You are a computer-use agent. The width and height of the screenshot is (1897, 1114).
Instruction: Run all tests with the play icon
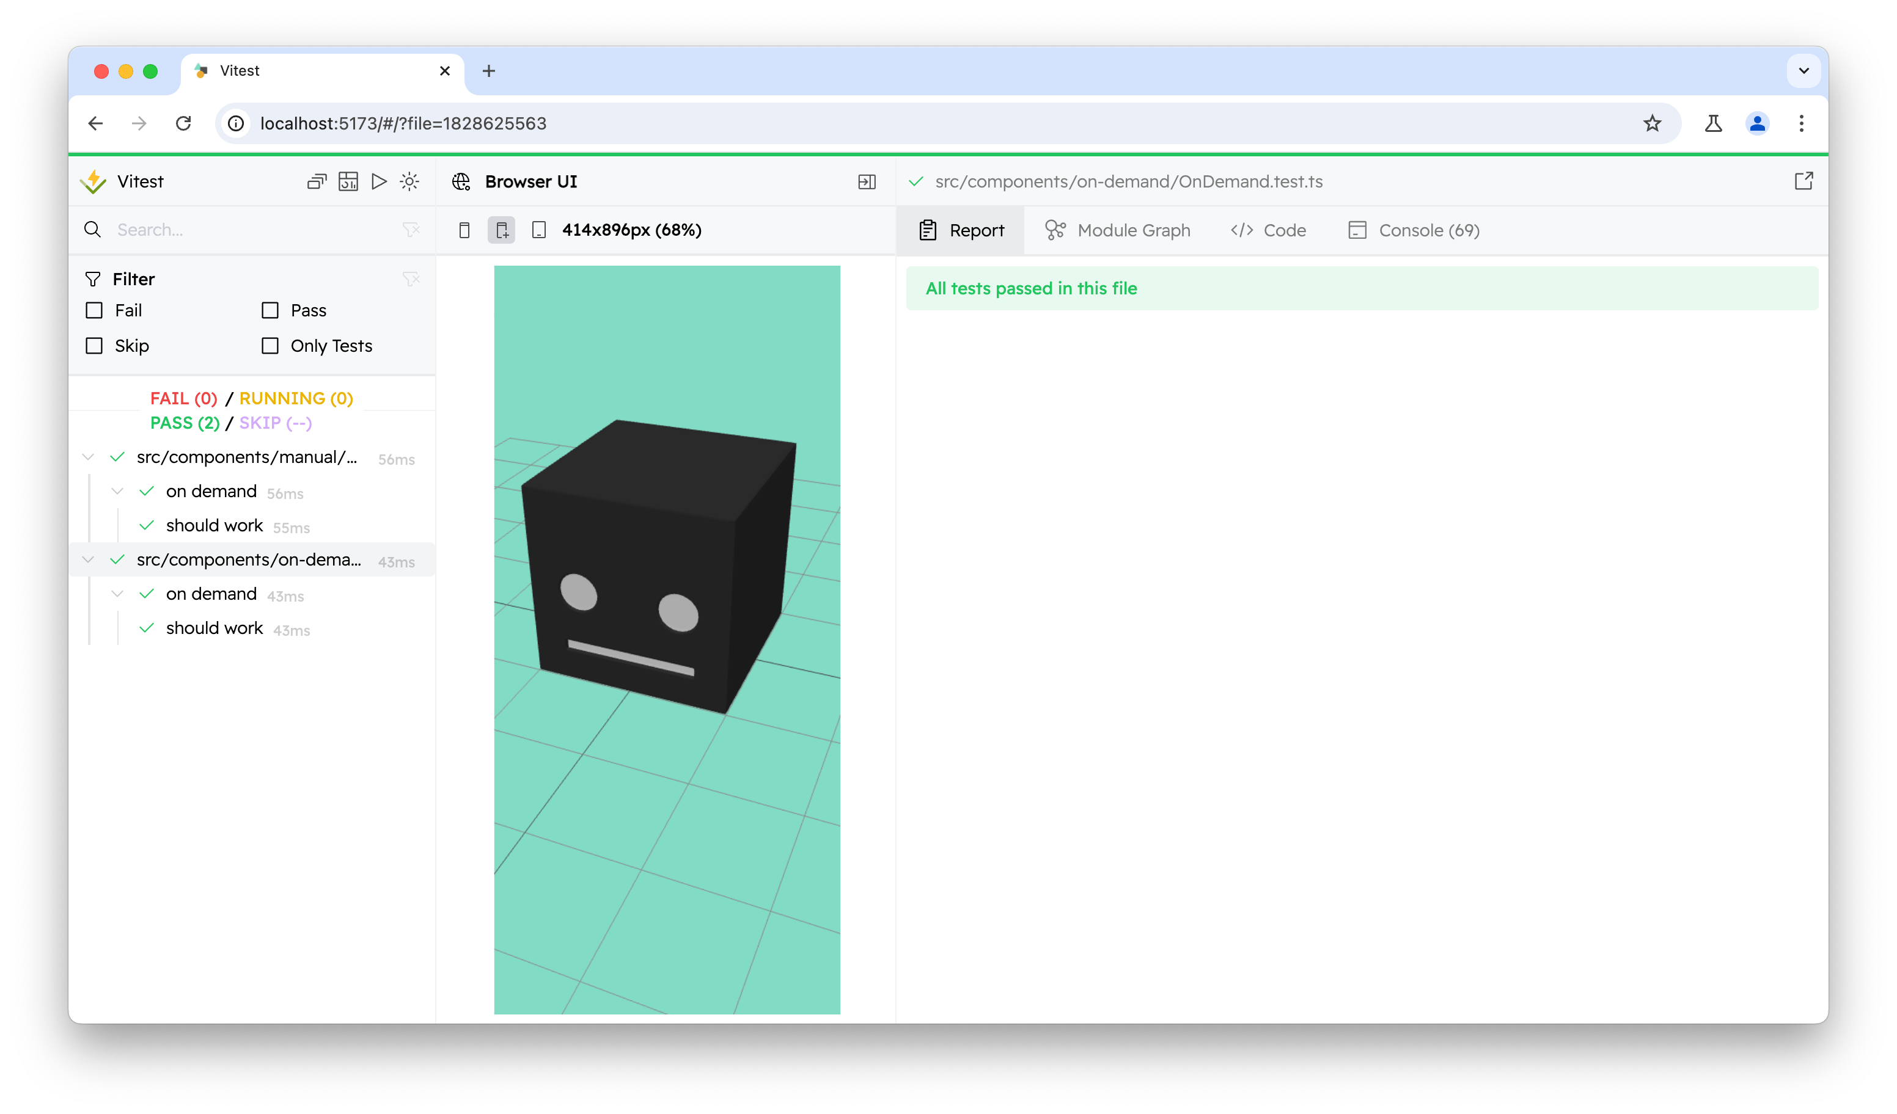coord(379,181)
